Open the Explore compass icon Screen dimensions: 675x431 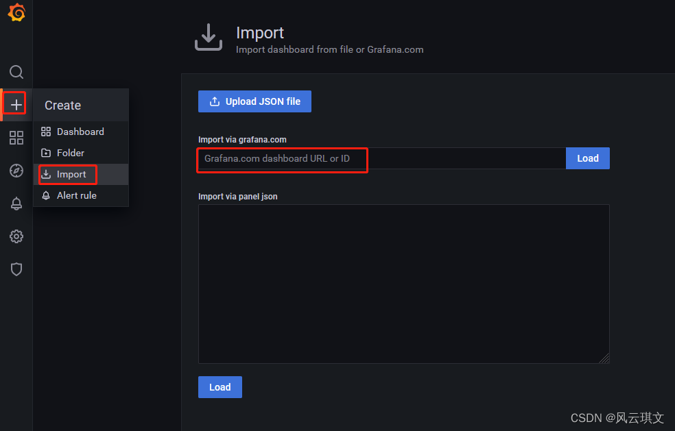click(x=16, y=170)
